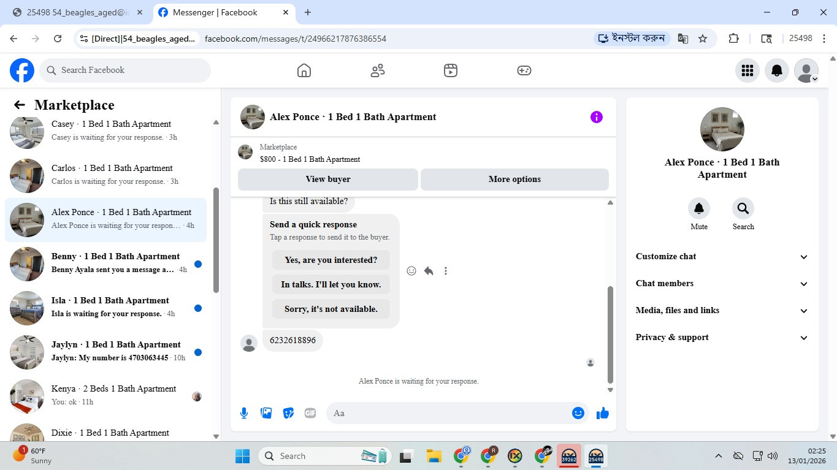Switch to the 25498 54_beagles_aged tab
This screenshot has width=837, height=470.
78,12
